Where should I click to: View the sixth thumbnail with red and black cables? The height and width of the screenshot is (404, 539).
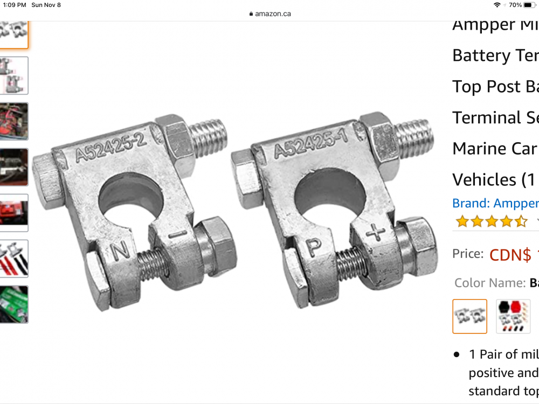(14, 259)
